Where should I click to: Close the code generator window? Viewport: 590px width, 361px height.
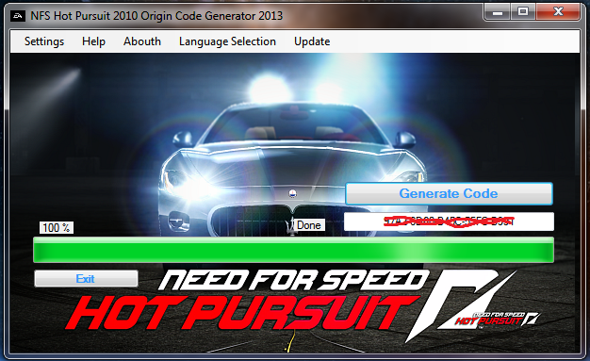pyautogui.click(x=558, y=12)
